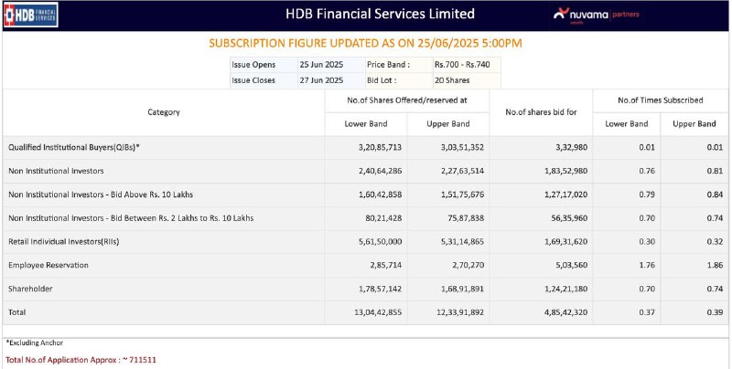Click the No.of Shares Offered/reserved at header
Screen dimensions: 732x369
(x=407, y=100)
